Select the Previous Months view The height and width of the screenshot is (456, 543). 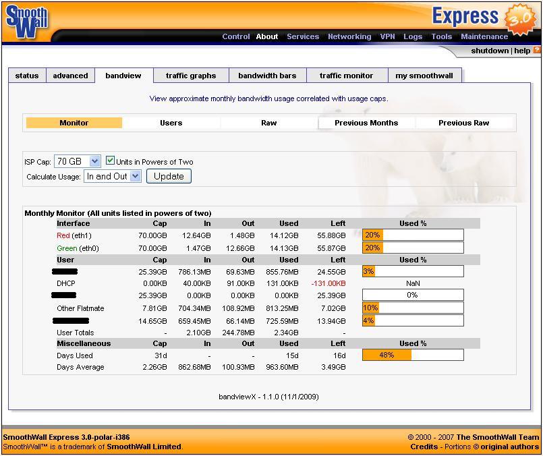(x=366, y=123)
